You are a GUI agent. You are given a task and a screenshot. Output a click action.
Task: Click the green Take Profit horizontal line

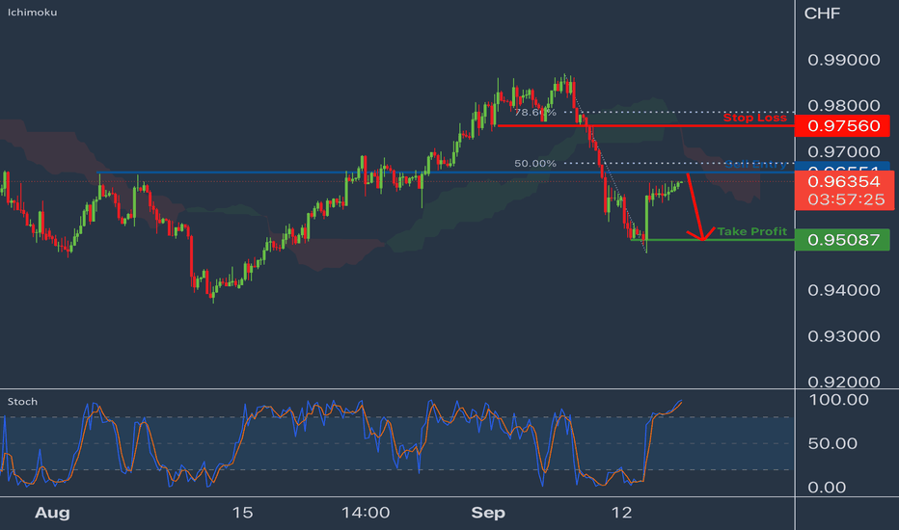pyautogui.click(x=713, y=240)
